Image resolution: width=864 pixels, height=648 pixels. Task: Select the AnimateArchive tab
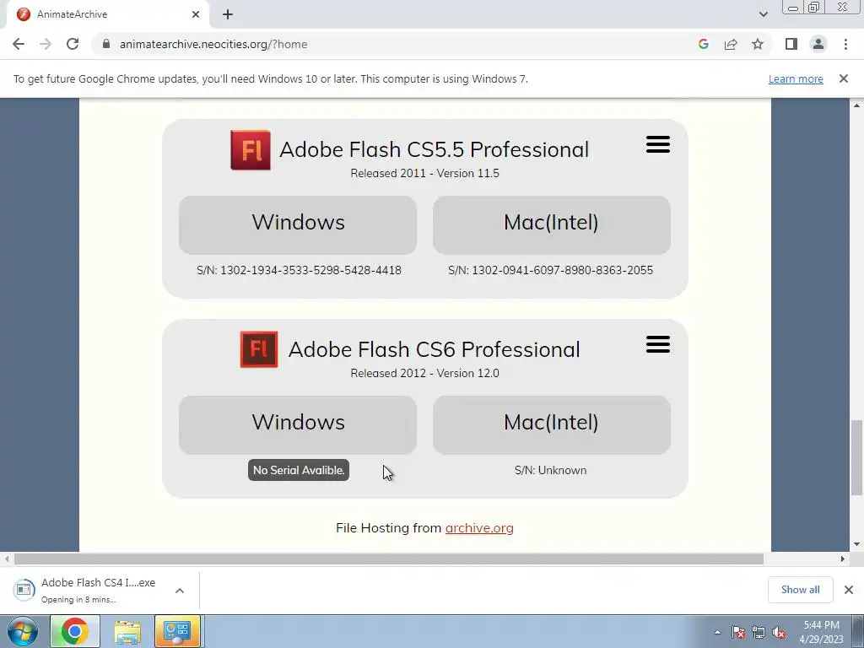pos(107,14)
